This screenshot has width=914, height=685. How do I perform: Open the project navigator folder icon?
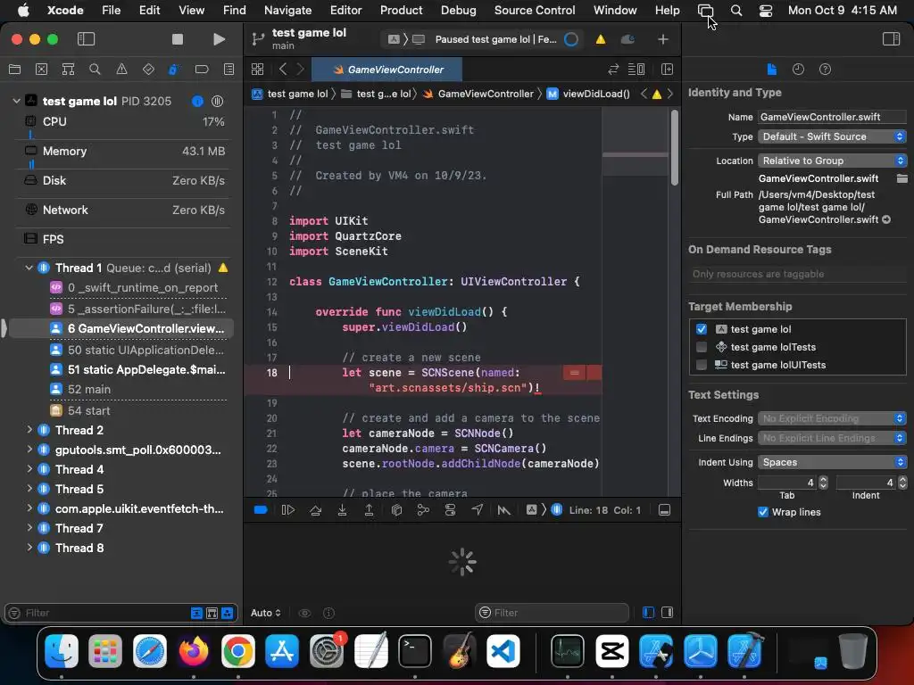click(14, 70)
